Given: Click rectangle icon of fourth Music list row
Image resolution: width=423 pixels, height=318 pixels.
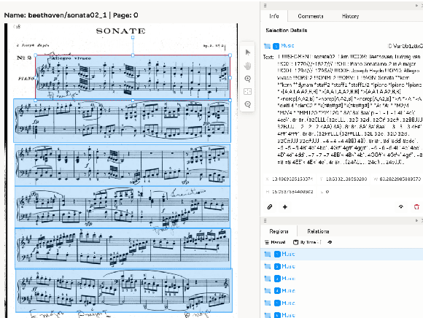Looking at the screenshot, I should [268, 291].
